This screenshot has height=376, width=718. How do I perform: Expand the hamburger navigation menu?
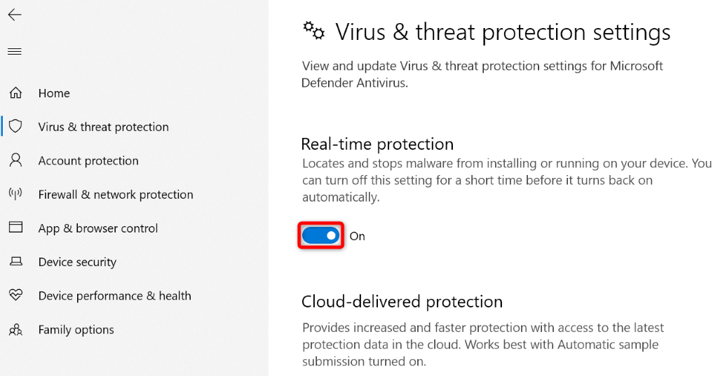point(15,52)
